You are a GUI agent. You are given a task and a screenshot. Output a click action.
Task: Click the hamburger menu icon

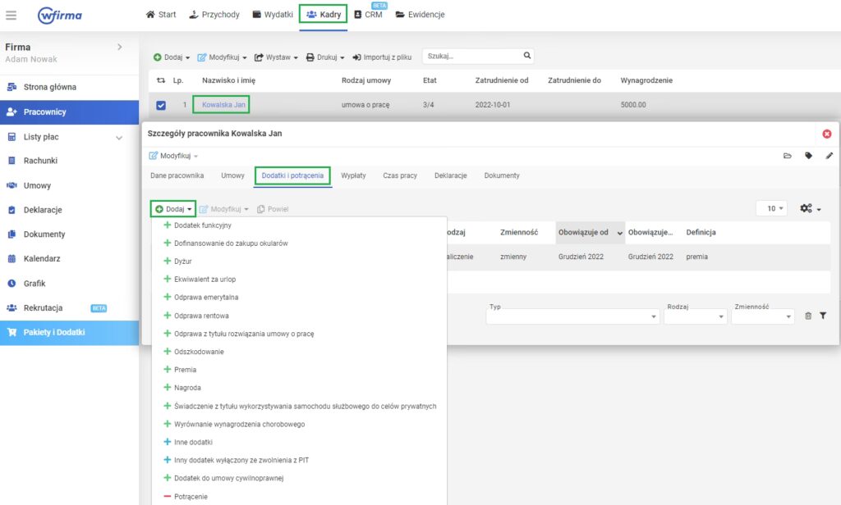pos(11,15)
